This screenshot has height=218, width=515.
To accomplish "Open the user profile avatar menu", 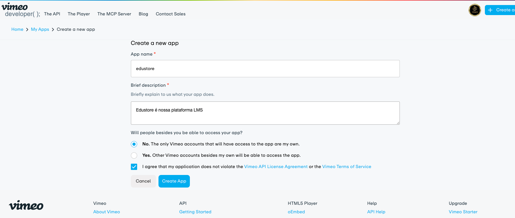I will [x=475, y=10].
